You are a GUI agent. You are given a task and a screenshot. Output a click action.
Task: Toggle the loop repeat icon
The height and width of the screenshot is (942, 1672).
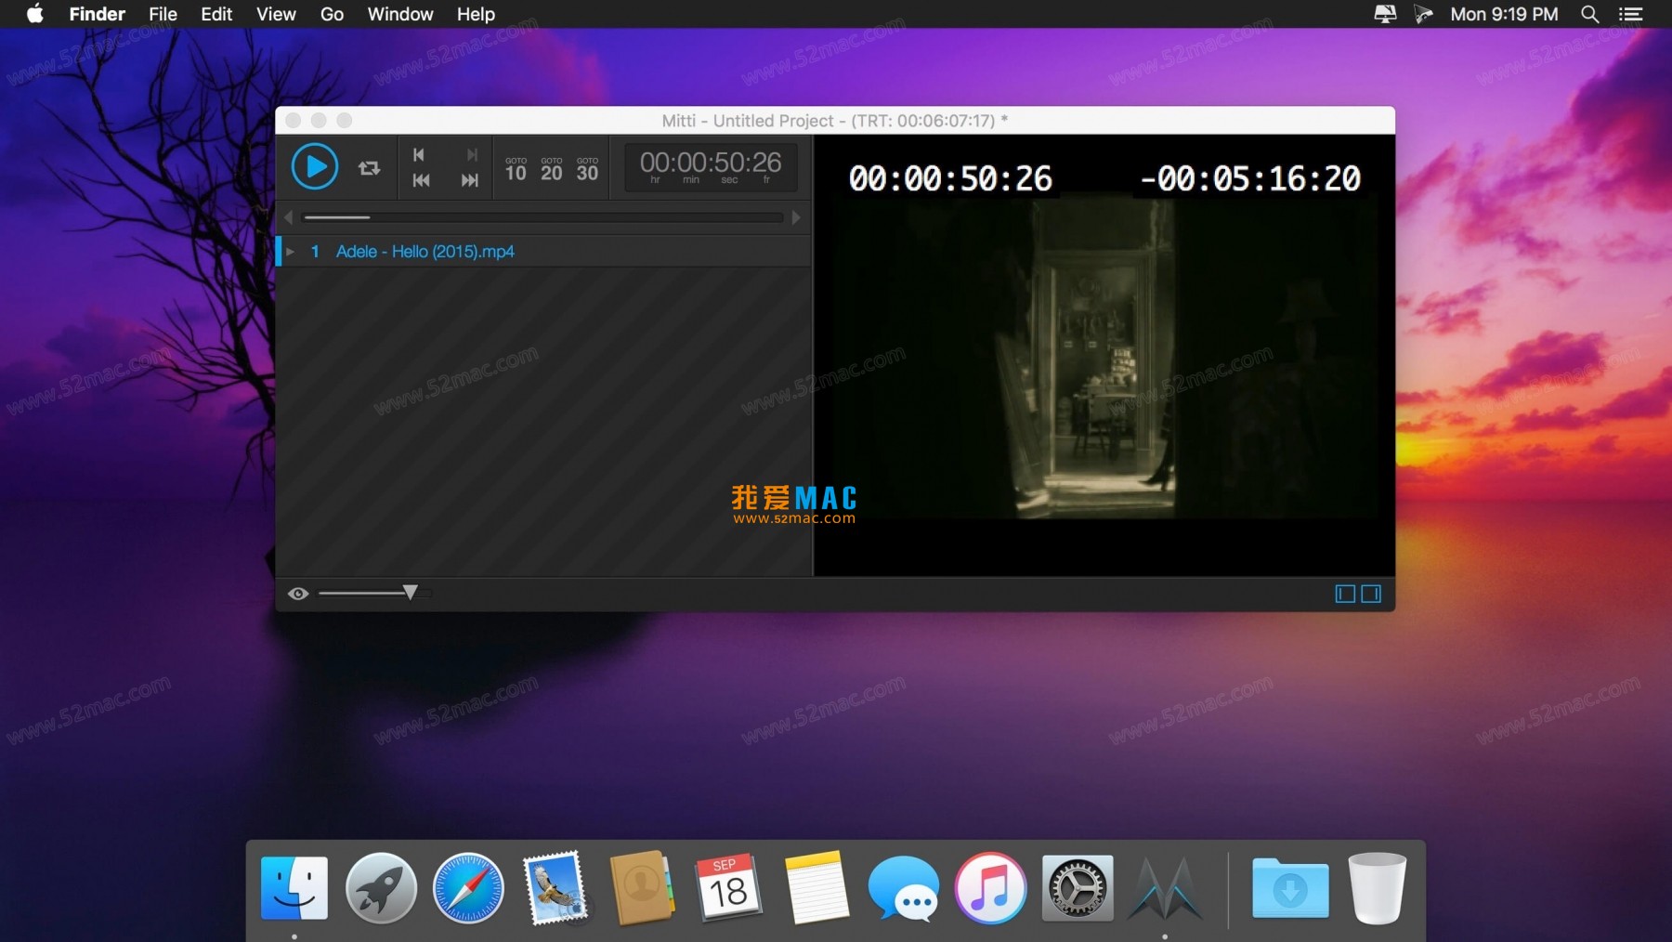370,168
